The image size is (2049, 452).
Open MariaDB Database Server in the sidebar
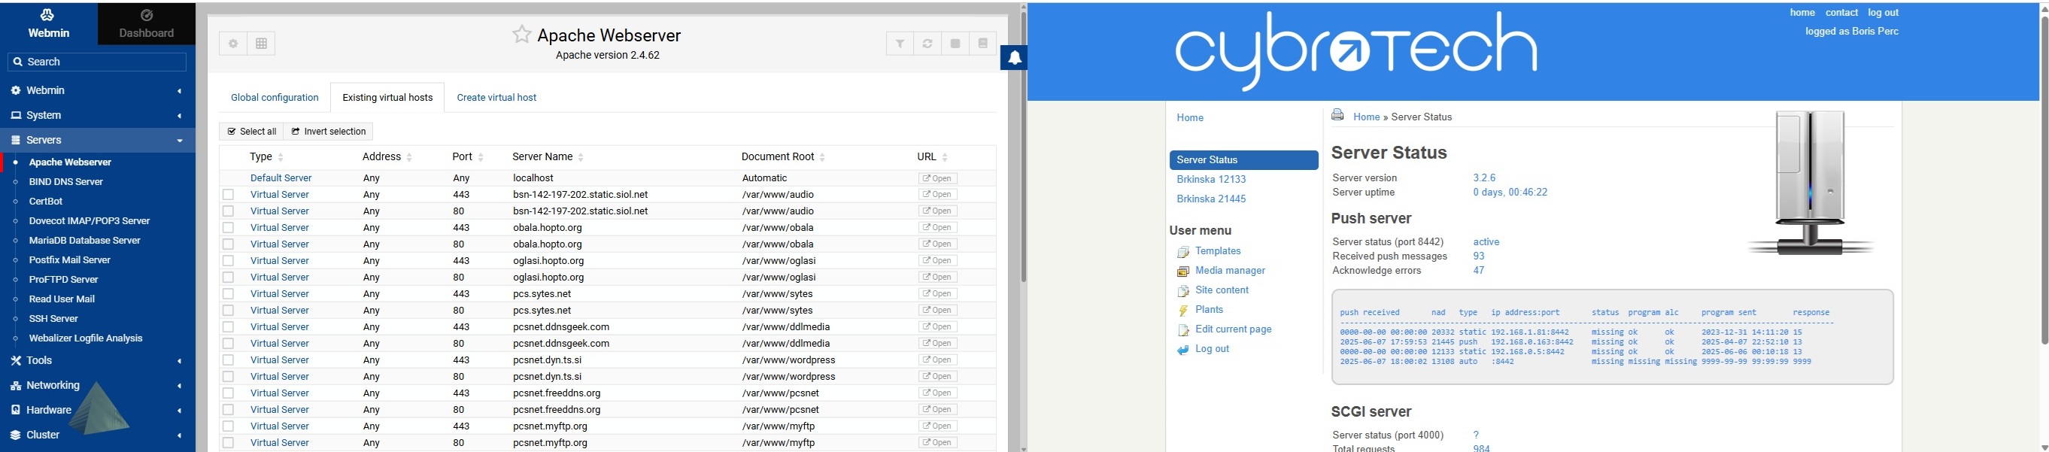click(84, 241)
